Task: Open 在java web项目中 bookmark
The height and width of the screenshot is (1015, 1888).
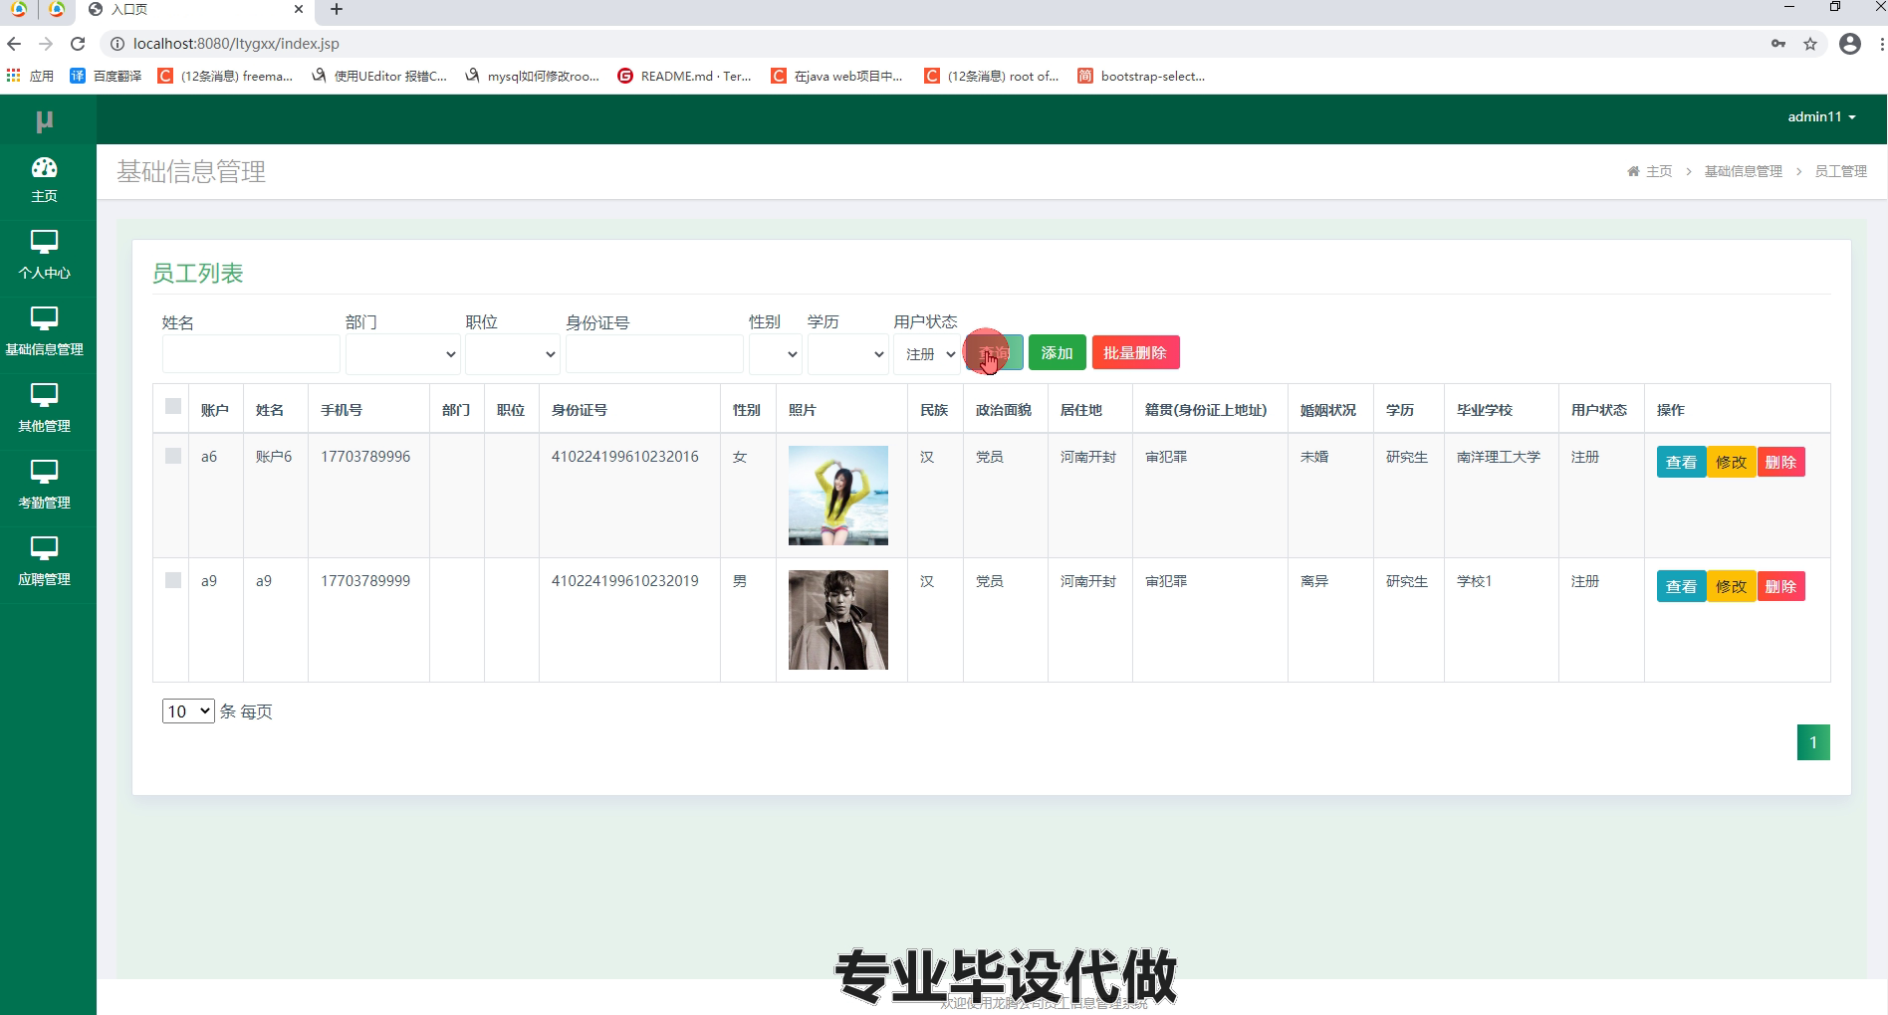Action: (x=837, y=76)
